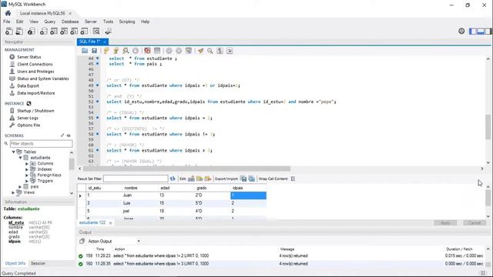Toggle the bottom output panel visibility
Image resolution: width=493 pixels, height=277 pixels.
click(x=481, y=31)
